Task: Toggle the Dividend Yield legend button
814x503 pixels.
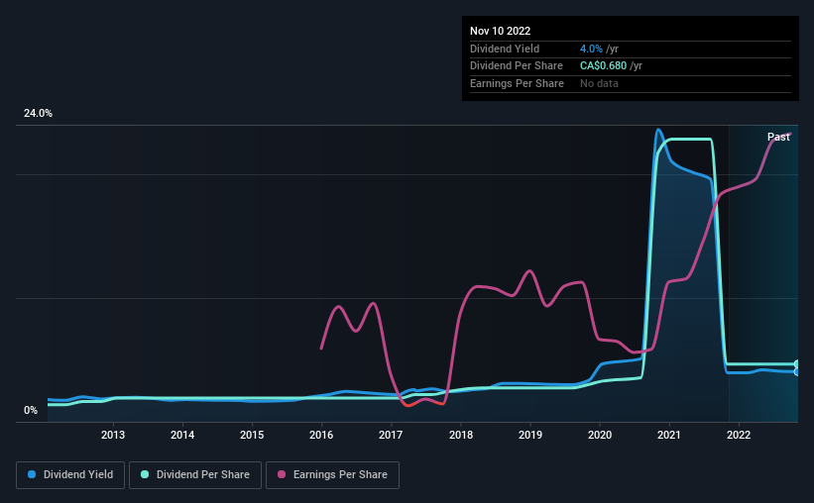Action: (70, 475)
